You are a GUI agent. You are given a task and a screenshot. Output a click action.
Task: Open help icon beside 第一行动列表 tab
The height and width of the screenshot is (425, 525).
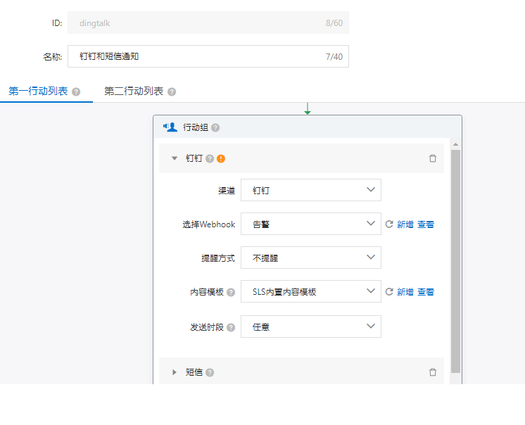pos(76,91)
